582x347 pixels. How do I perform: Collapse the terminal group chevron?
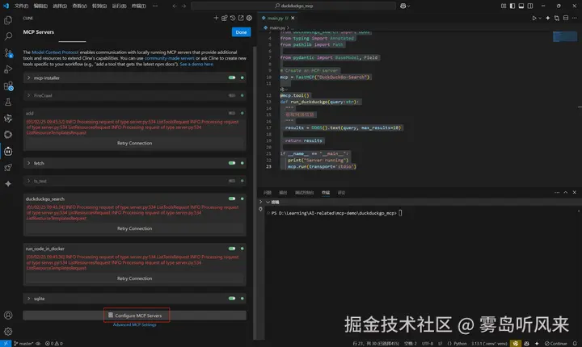pyautogui.click(x=268, y=202)
